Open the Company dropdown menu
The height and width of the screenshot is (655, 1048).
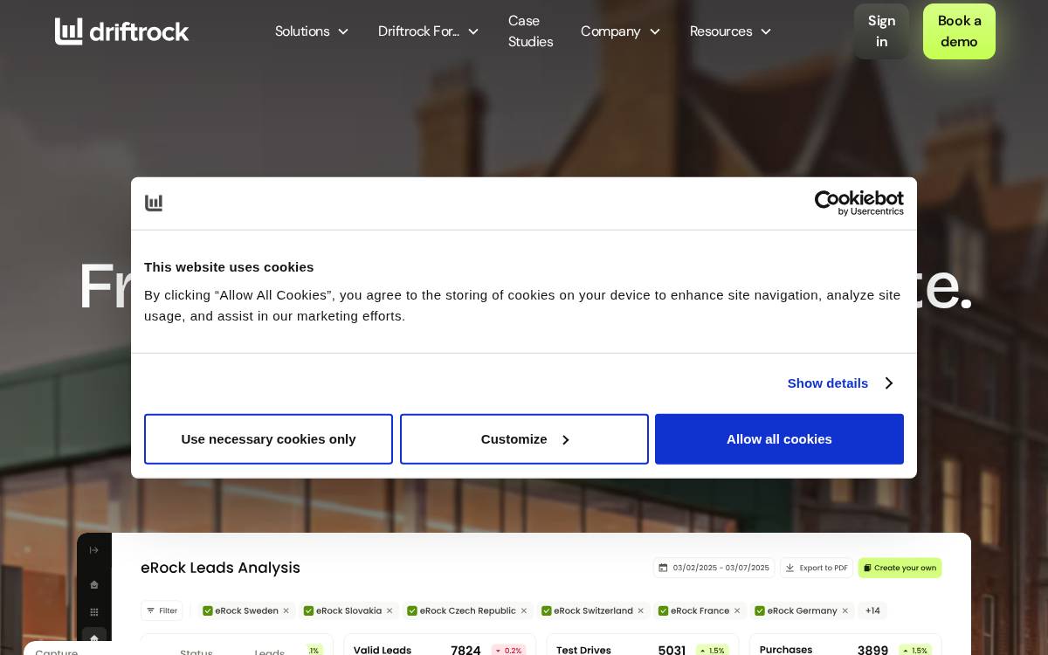click(x=621, y=31)
